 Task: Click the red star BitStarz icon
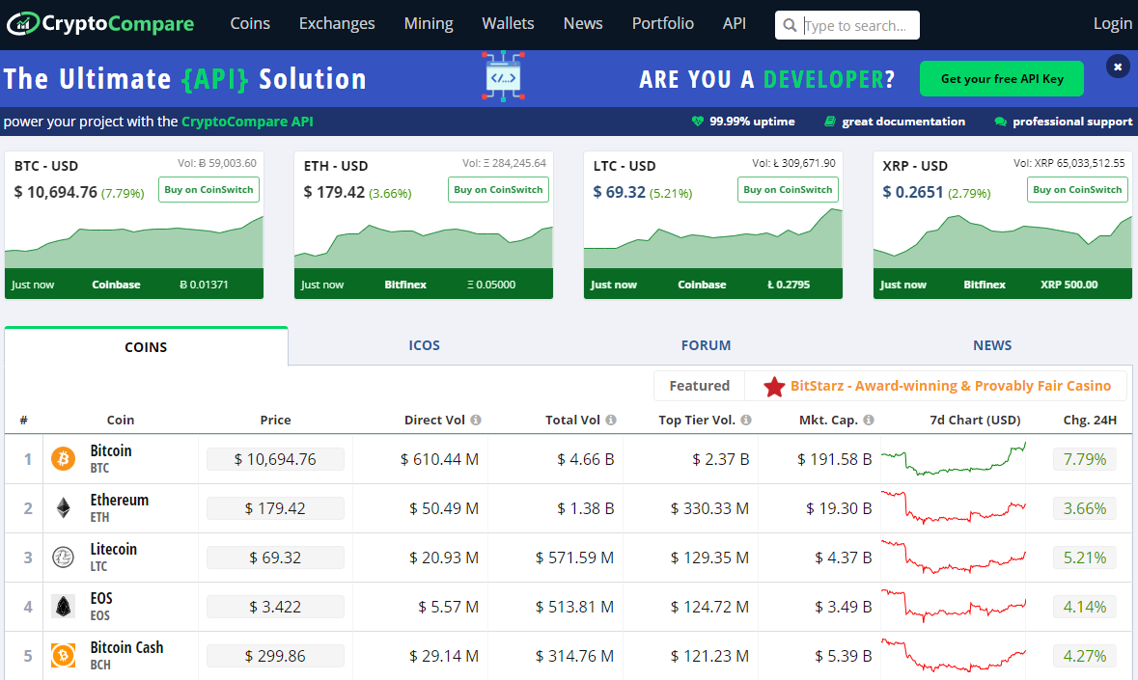coord(774,387)
